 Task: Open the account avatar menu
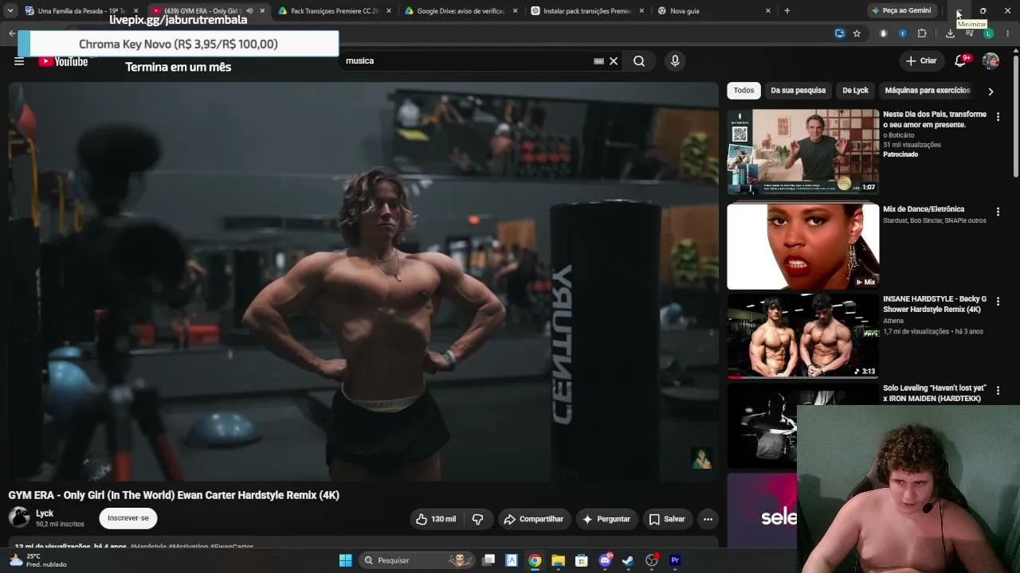point(991,61)
